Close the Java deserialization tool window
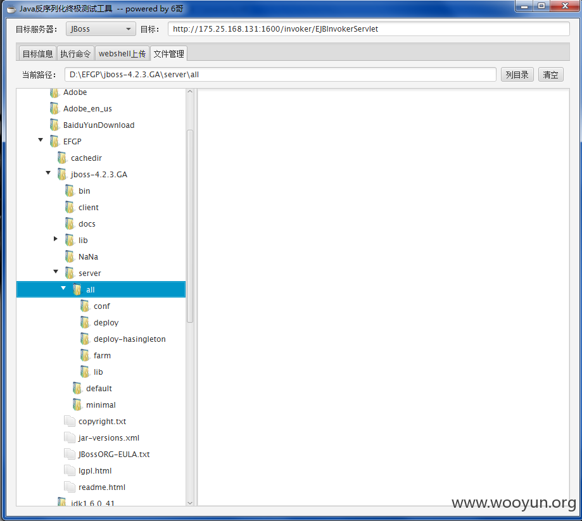 pos(566,6)
